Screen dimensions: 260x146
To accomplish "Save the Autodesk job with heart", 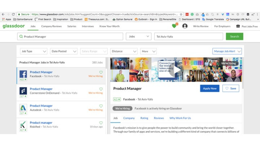I will (101, 106).
